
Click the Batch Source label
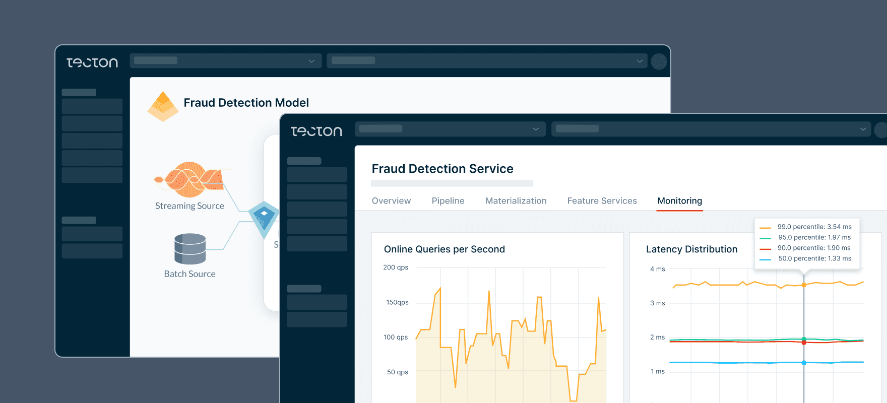189,274
